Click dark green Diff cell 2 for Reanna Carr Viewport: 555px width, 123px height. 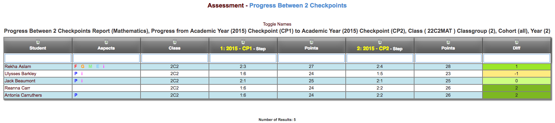pos(517,88)
